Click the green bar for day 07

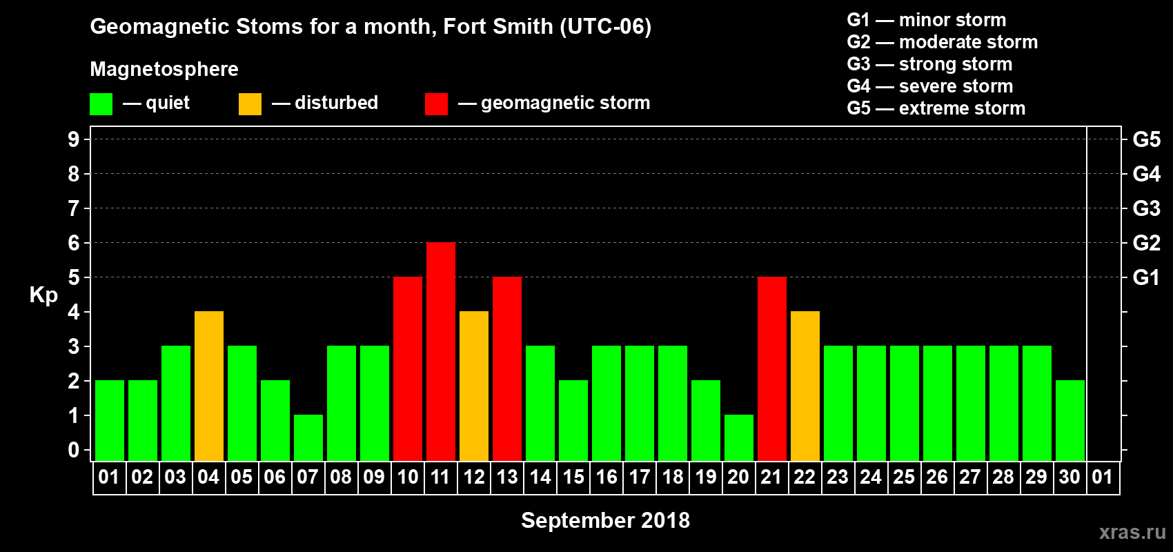pos(308,437)
